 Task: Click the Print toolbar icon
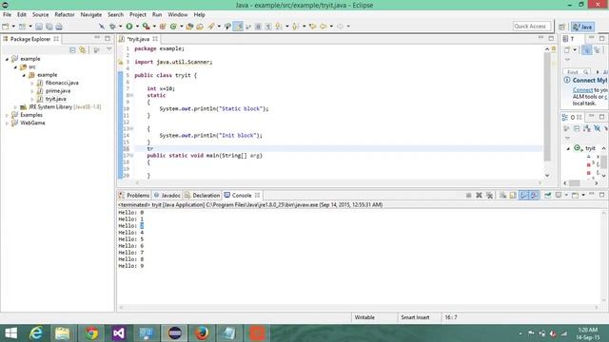[x=59, y=27]
